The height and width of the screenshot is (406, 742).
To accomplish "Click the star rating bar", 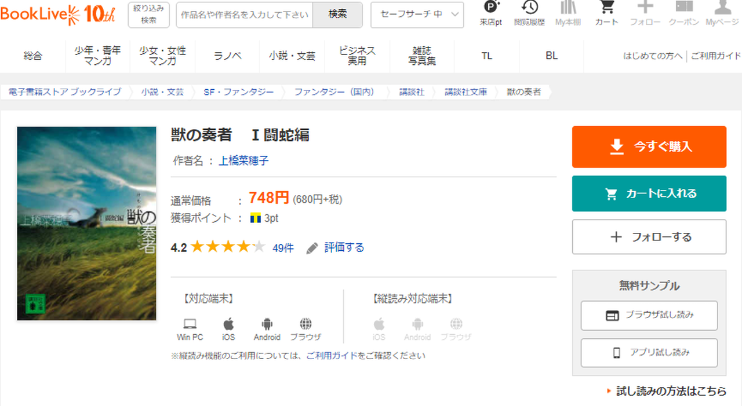I will pos(228,248).
